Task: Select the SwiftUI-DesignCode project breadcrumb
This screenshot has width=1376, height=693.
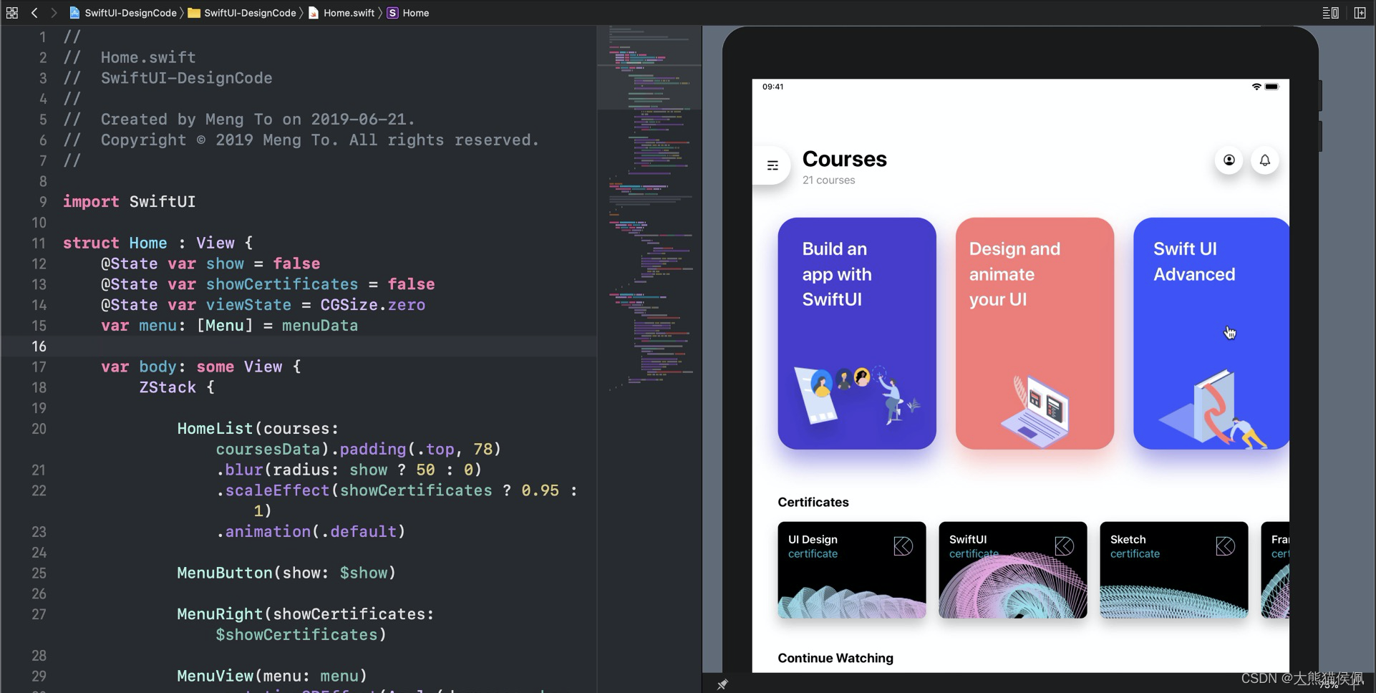Action: tap(122, 13)
